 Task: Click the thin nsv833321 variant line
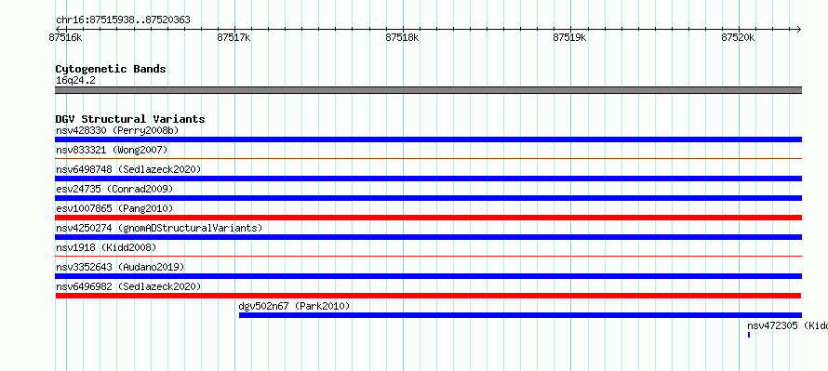click(428, 158)
